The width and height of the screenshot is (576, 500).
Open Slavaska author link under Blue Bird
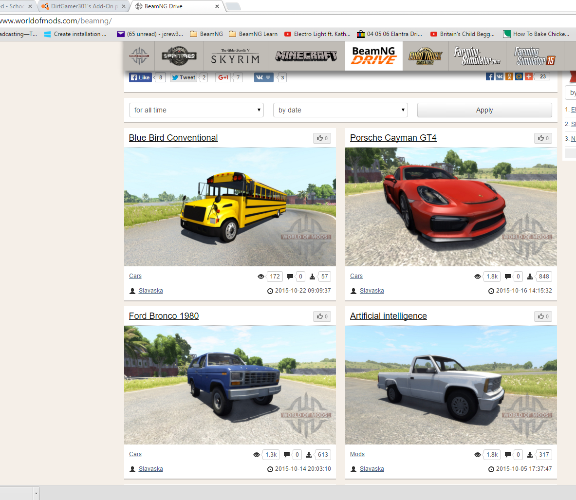click(150, 291)
